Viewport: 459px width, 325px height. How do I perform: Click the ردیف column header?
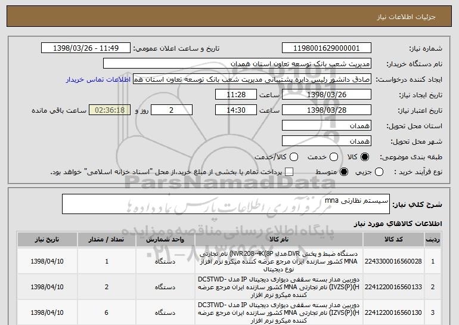[433, 240]
